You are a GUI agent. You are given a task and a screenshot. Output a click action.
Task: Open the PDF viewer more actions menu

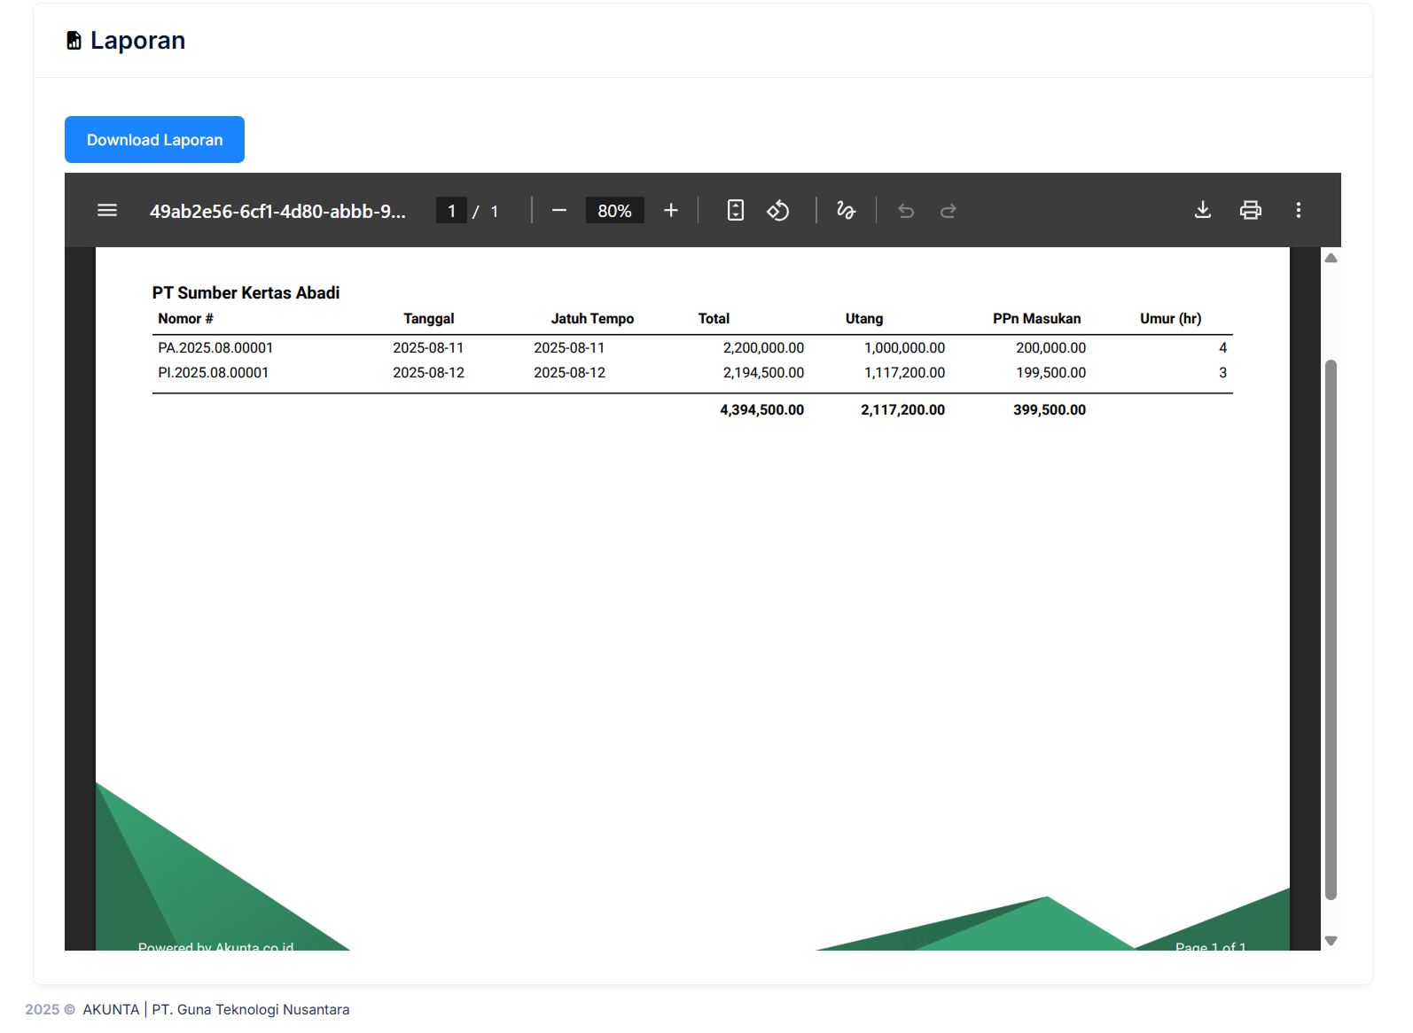pos(1299,211)
